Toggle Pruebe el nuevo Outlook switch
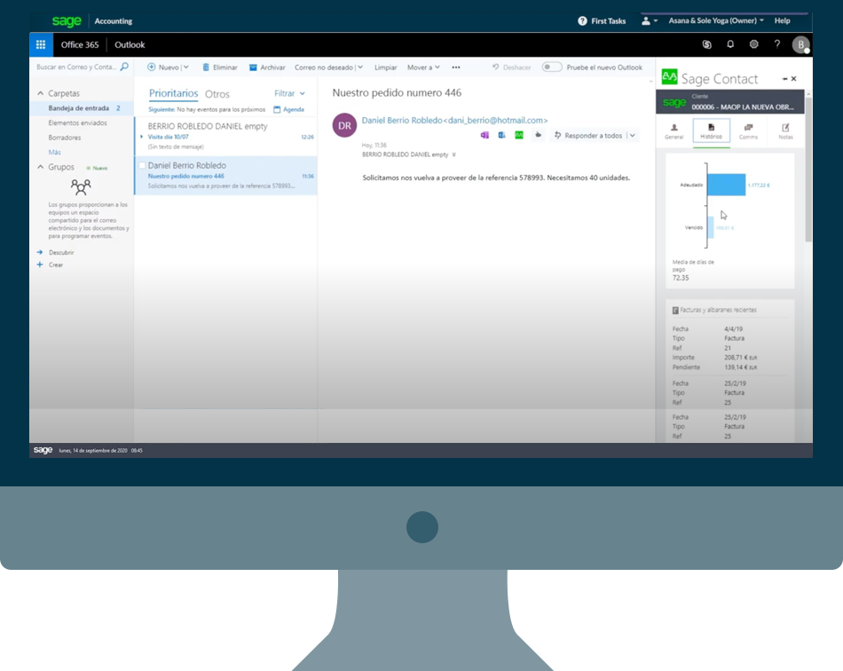This screenshot has width=843, height=671. tap(552, 67)
